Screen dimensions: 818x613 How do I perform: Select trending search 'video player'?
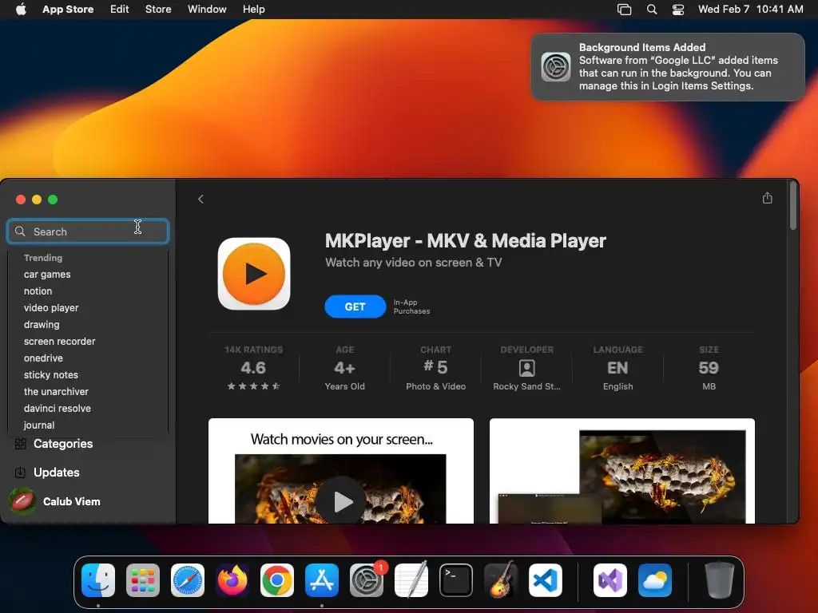[x=51, y=307]
